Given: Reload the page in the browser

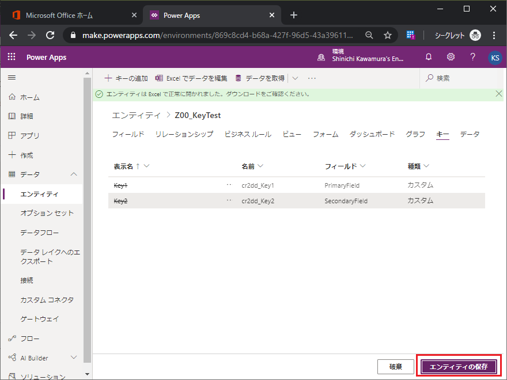Looking at the screenshot, I should point(50,35).
